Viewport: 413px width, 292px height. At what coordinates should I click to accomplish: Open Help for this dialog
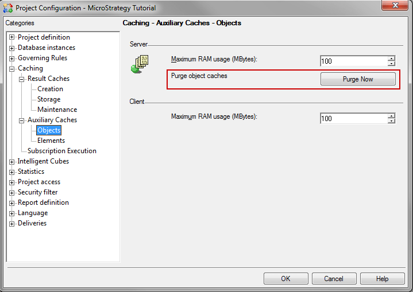pyautogui.click(x=382, y=279)
